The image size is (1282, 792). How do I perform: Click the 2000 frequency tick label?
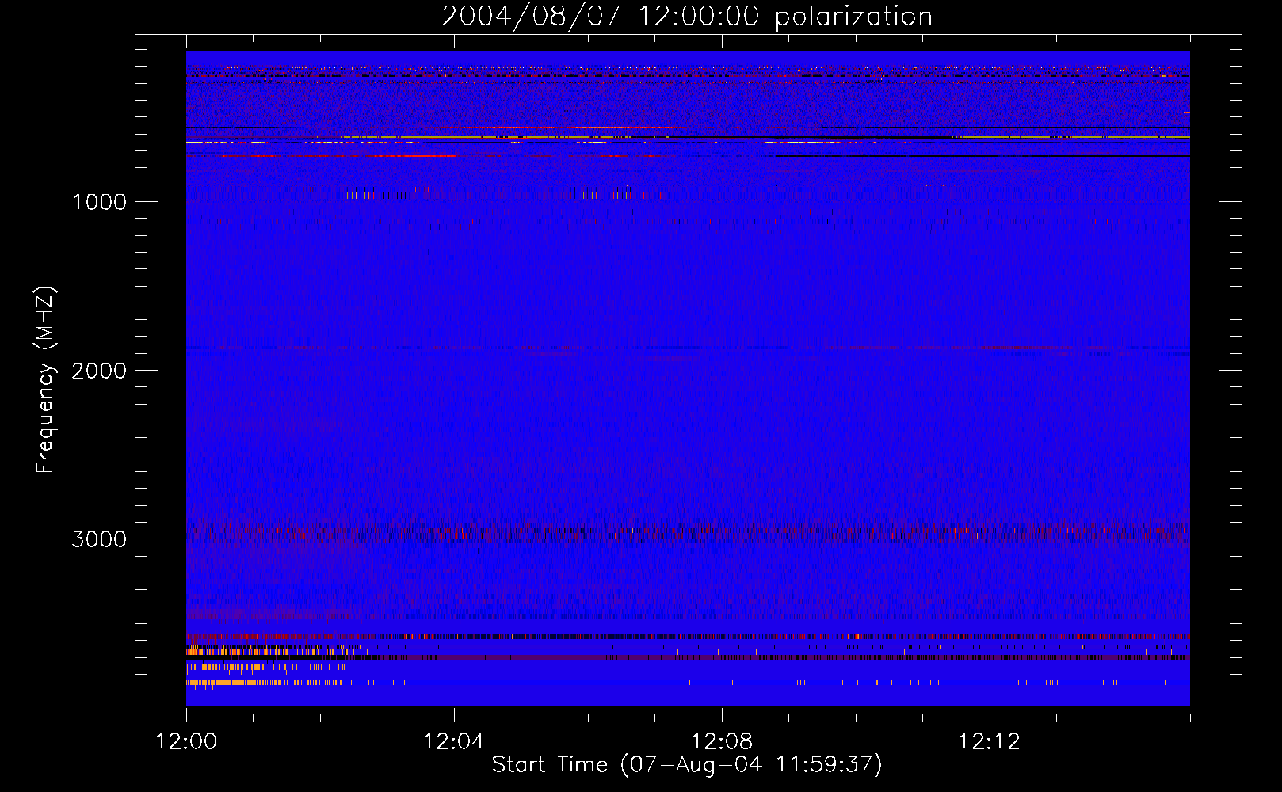coord(99,371)
